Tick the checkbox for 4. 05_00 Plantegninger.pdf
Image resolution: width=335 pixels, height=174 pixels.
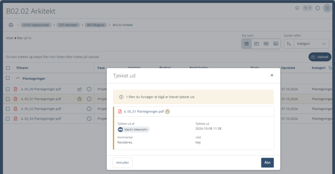(x=8, y=89)
